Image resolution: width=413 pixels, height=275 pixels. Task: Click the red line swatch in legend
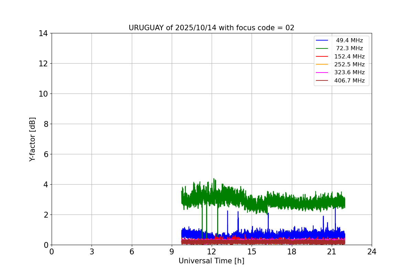pyautogui.click(x=322, y=57)
